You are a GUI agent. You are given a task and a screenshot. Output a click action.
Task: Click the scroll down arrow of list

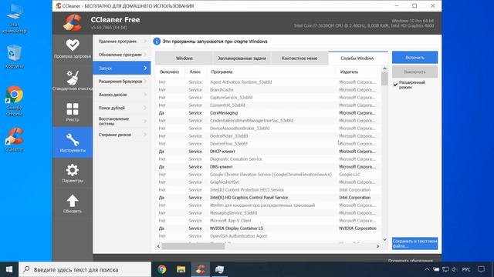click(x=384, y=239)
